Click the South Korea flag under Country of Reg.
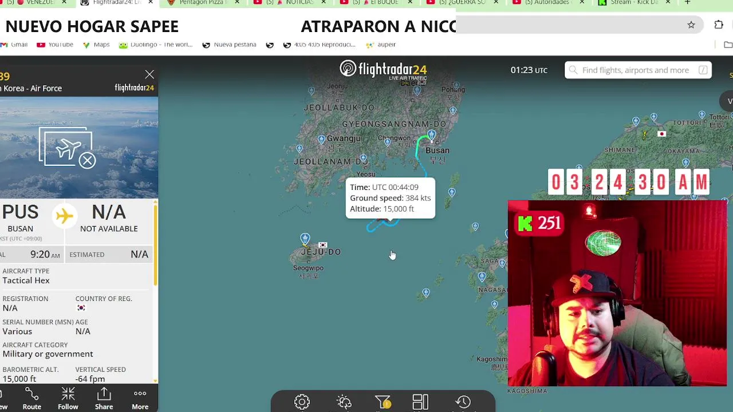Screen dimensions: 733x412 [x=81, y=308]
